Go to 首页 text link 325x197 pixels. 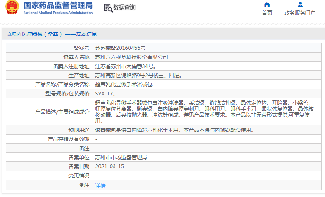267,13
